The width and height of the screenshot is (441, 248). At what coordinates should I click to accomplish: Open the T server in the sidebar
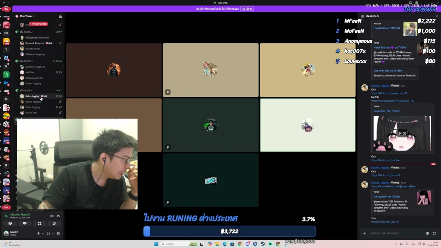click(x=6, y=50)
